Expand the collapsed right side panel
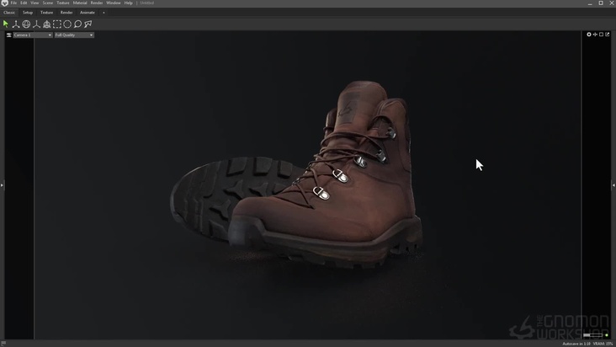 (613, 184)
